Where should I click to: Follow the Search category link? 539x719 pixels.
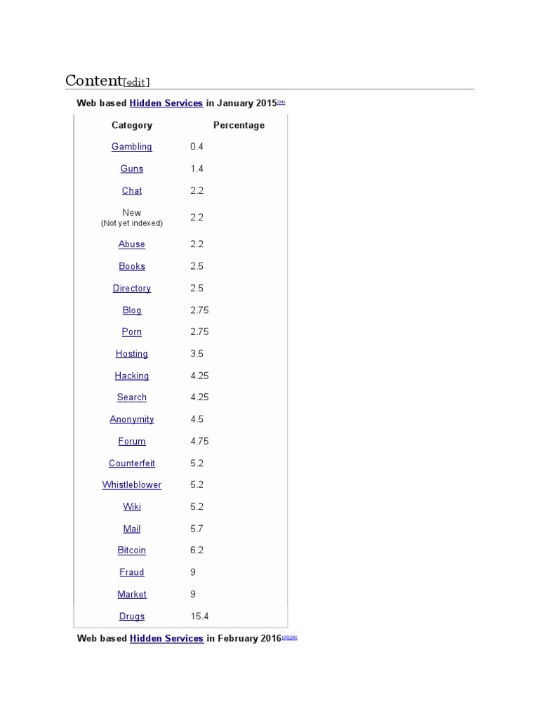click(x=132, y=397)
